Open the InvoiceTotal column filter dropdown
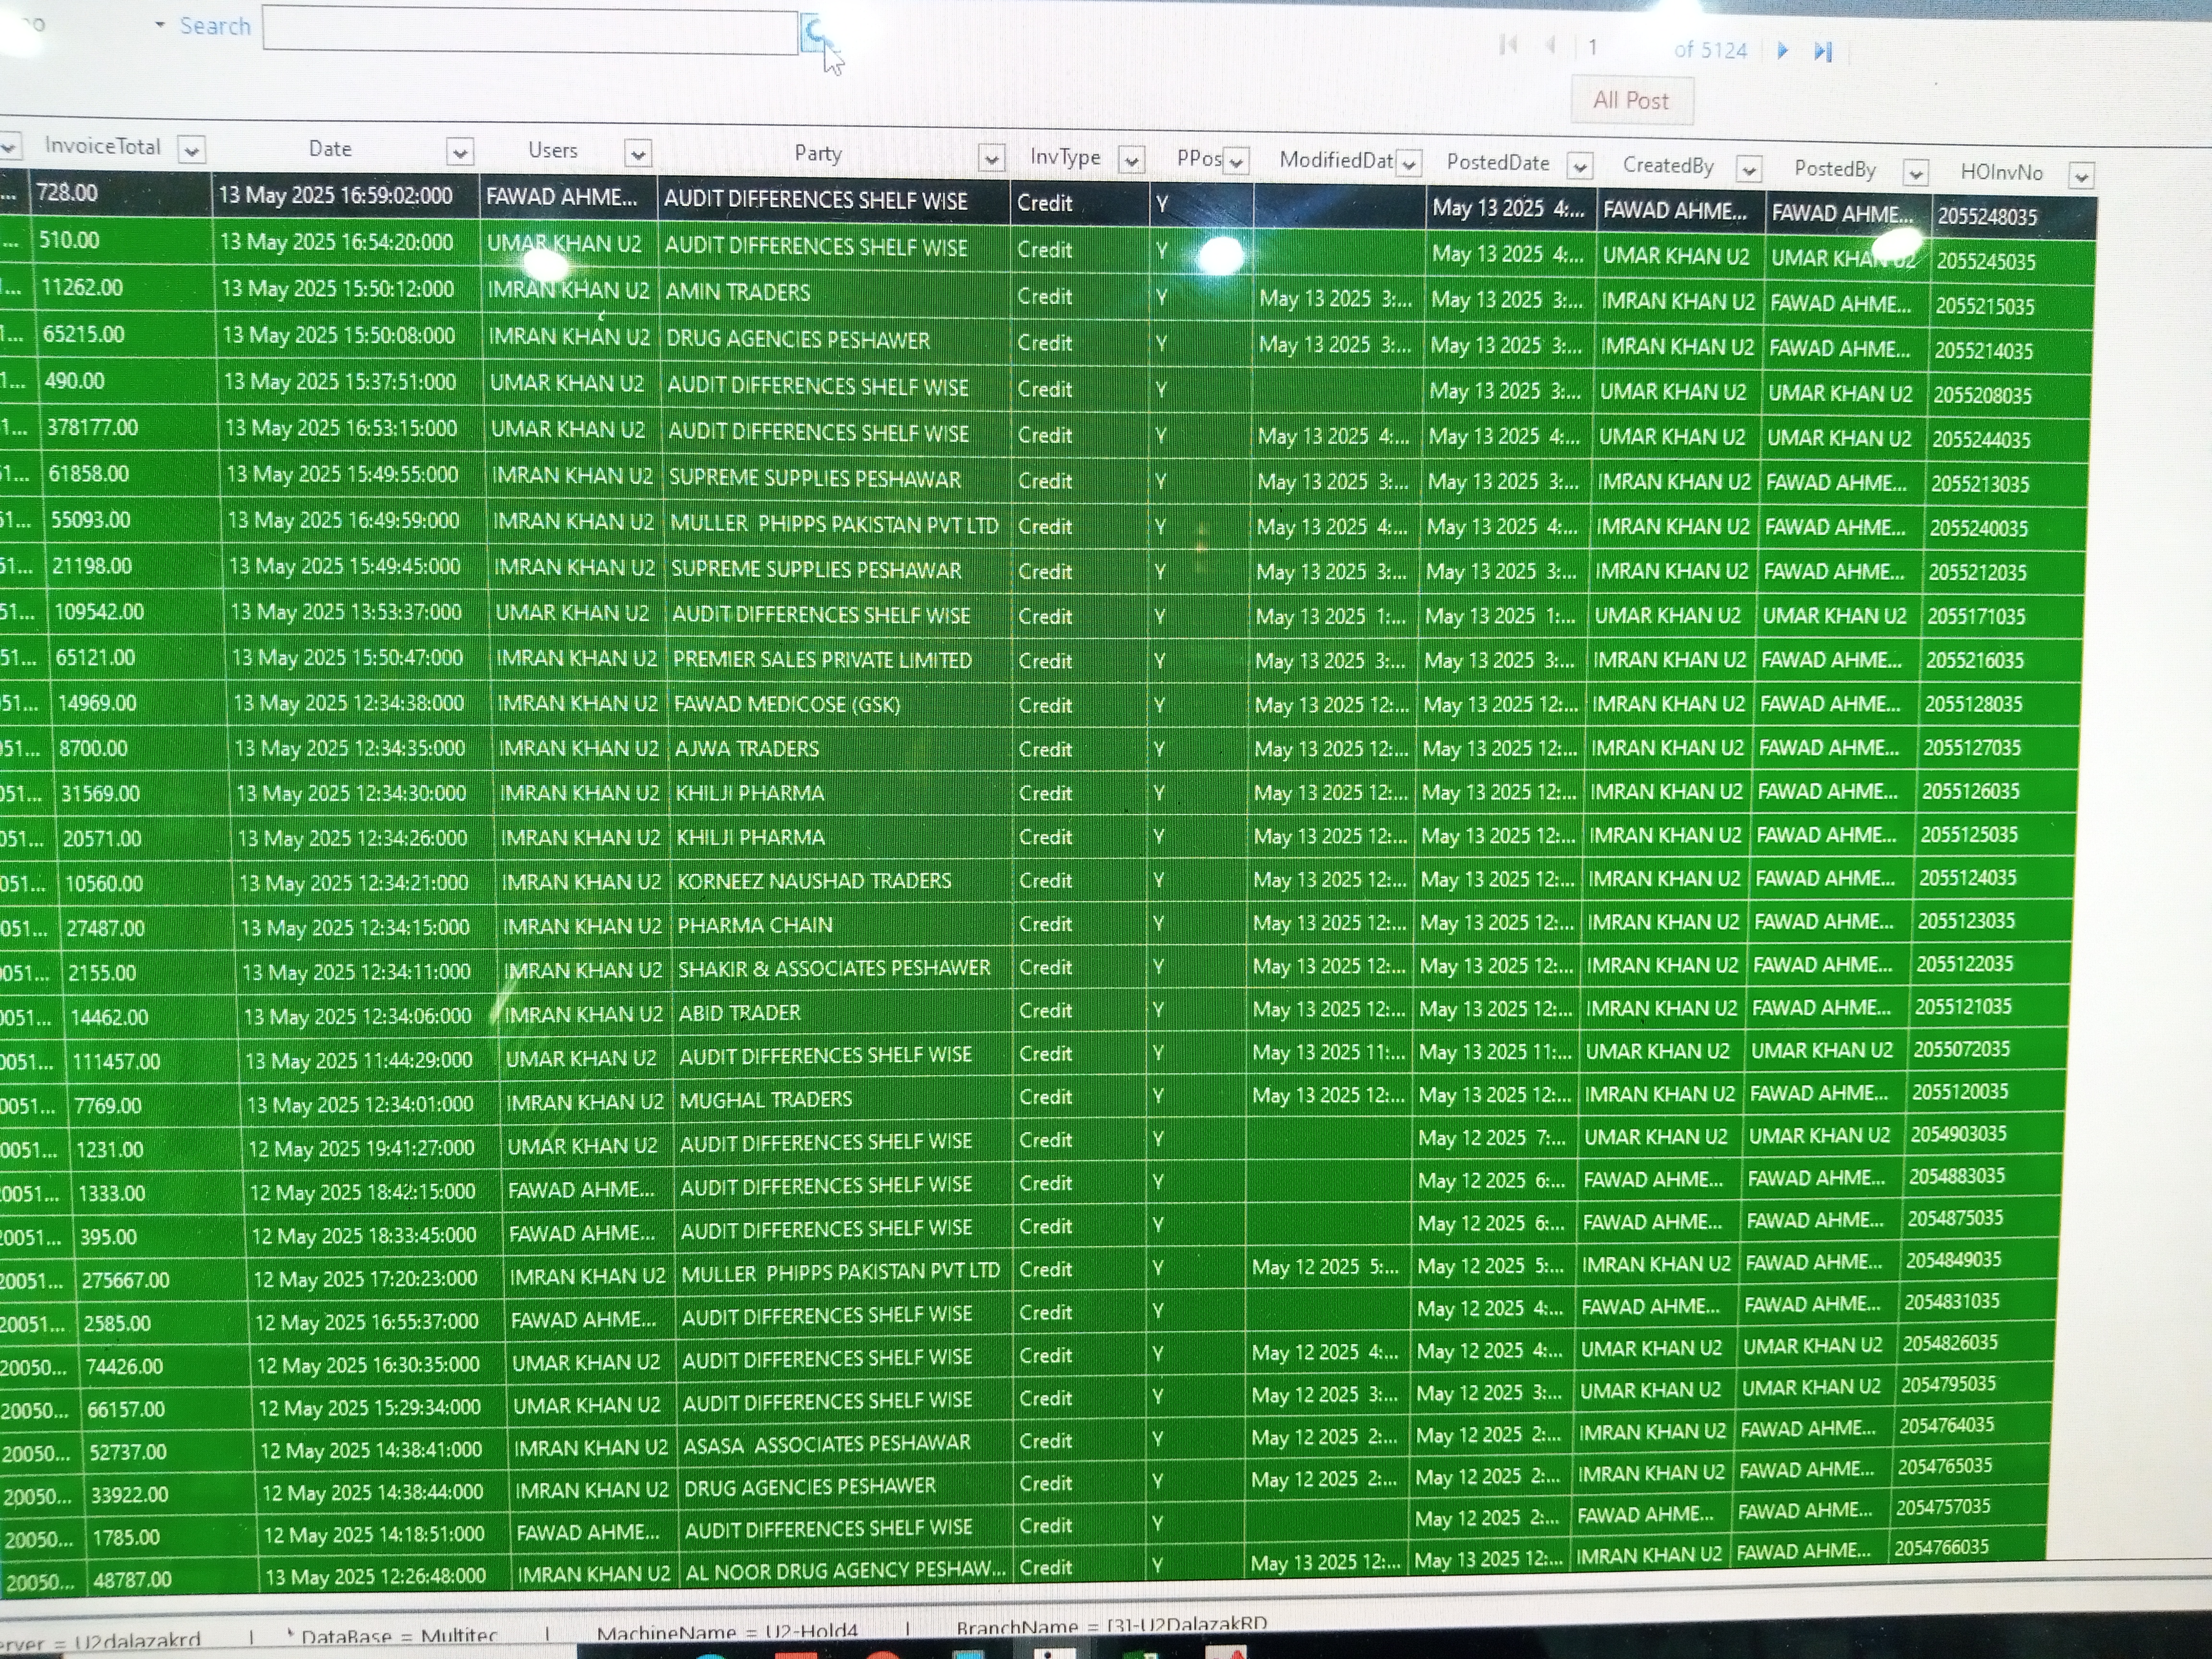The image size is (2212, 1659). coord(191,150)
